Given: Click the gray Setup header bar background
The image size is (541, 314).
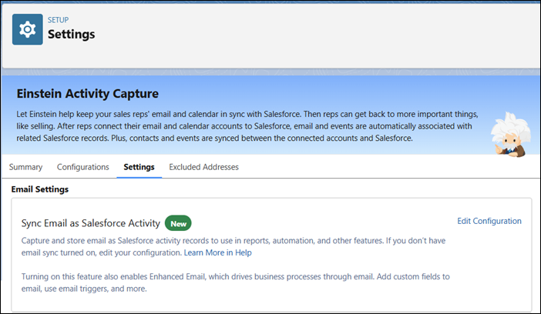Looking at the screenshot, I should 311,35.
